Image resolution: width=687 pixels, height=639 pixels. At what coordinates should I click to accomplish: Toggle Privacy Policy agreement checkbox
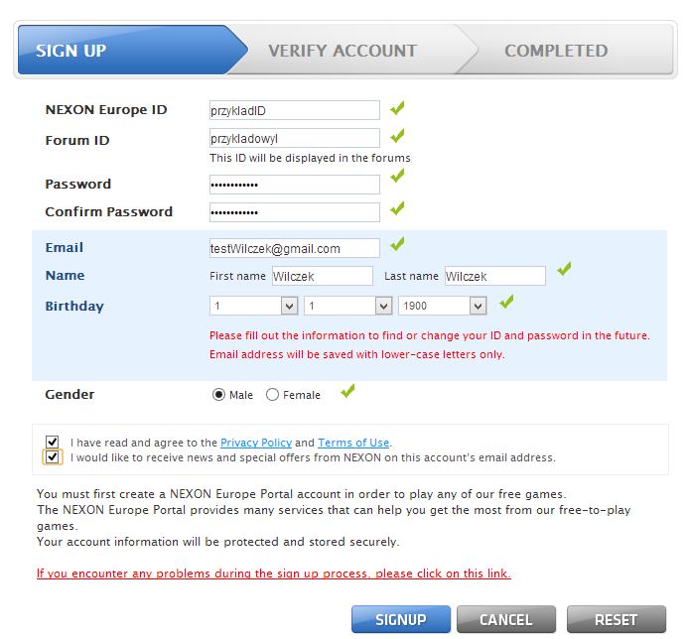[x=53, y=442]
